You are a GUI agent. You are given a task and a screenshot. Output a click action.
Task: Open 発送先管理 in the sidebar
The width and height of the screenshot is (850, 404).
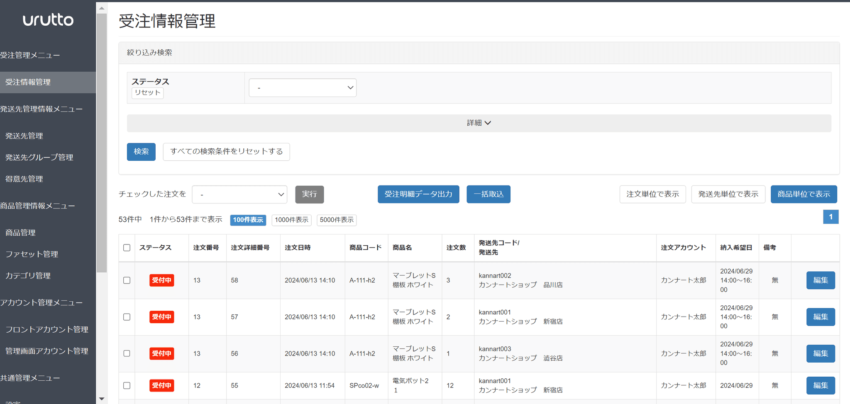click(x=24, y=136)
